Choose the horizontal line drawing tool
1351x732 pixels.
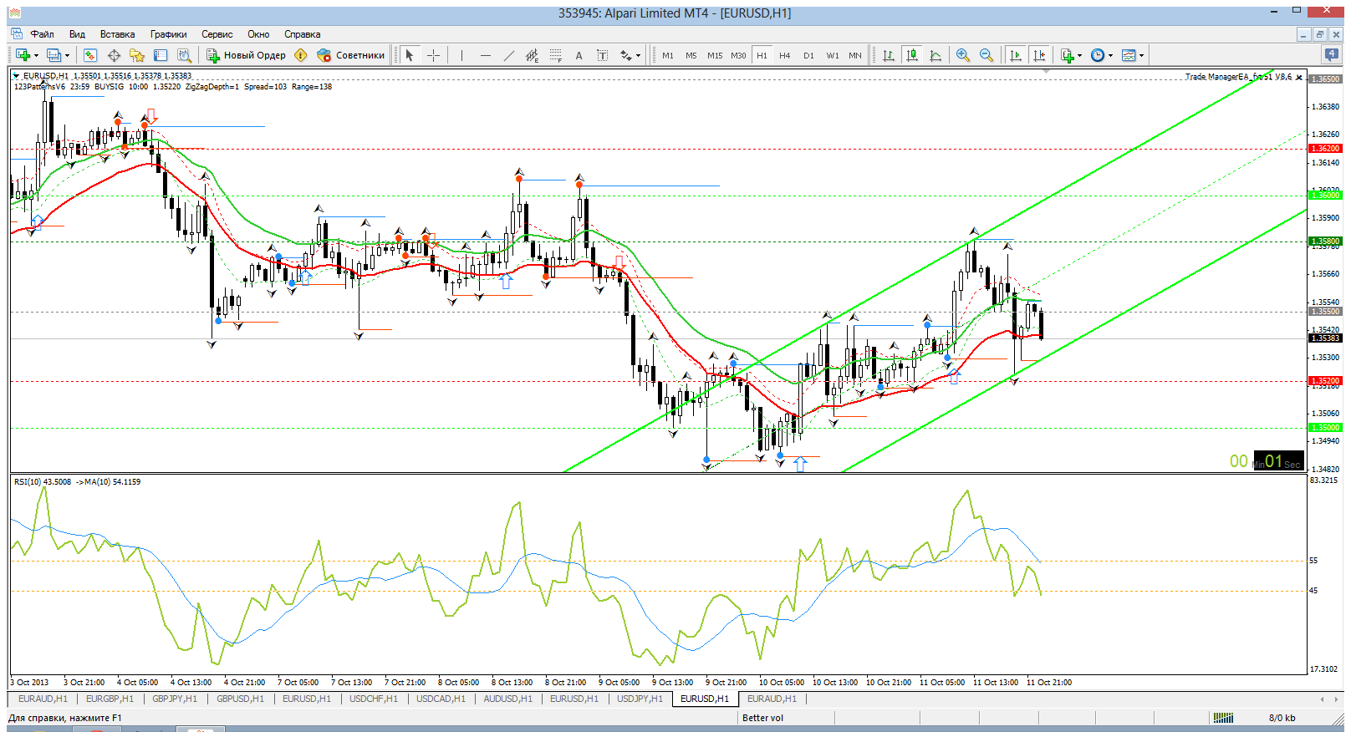485,55
